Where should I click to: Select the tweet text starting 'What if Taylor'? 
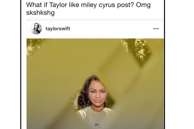pos(88,9)
